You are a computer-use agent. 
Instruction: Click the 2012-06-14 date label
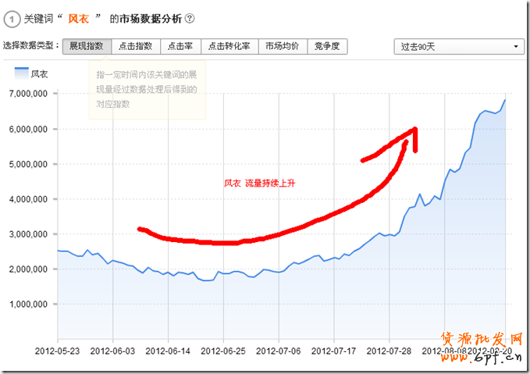[x=168, y=351]
